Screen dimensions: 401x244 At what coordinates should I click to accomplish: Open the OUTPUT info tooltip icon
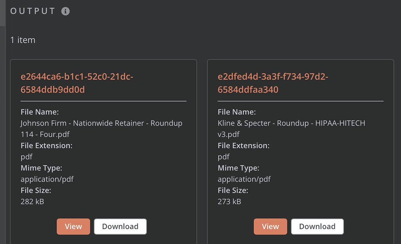tap(66, 11)
